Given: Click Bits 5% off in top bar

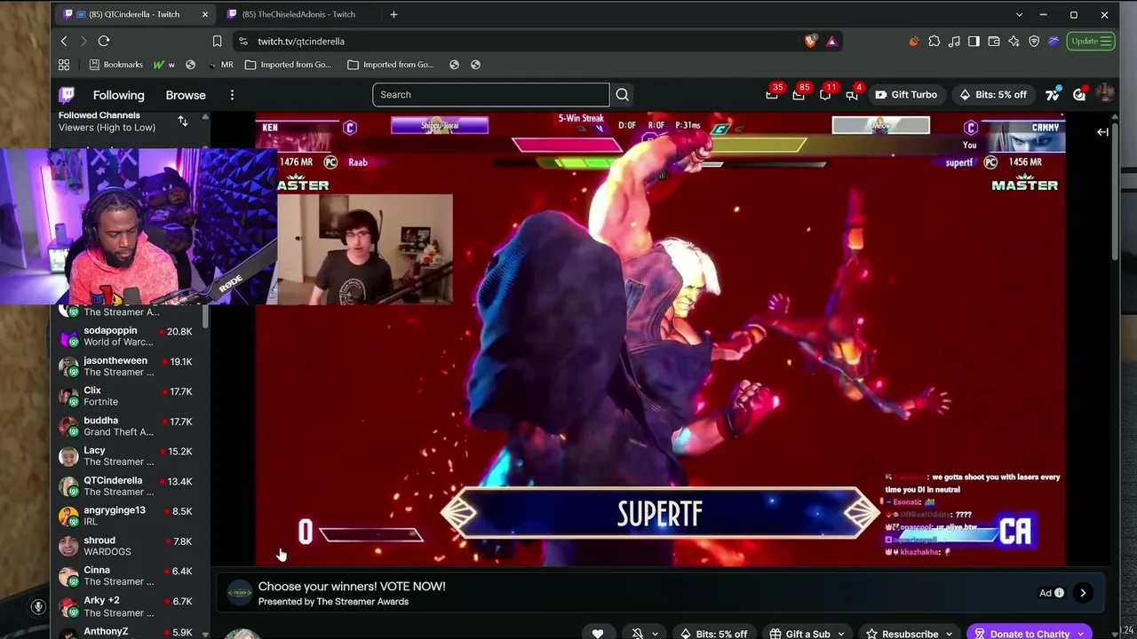Looking at the screenshot, I should (x=992, y=95).
